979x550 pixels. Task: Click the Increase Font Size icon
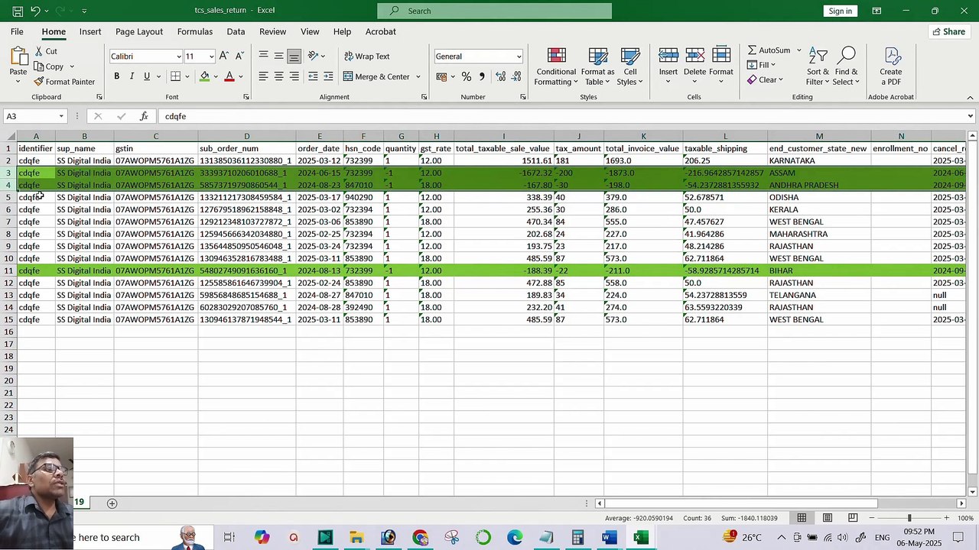(223, 56)
